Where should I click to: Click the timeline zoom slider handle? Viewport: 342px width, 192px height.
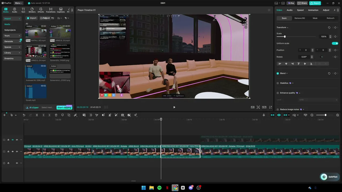[325, 115]
